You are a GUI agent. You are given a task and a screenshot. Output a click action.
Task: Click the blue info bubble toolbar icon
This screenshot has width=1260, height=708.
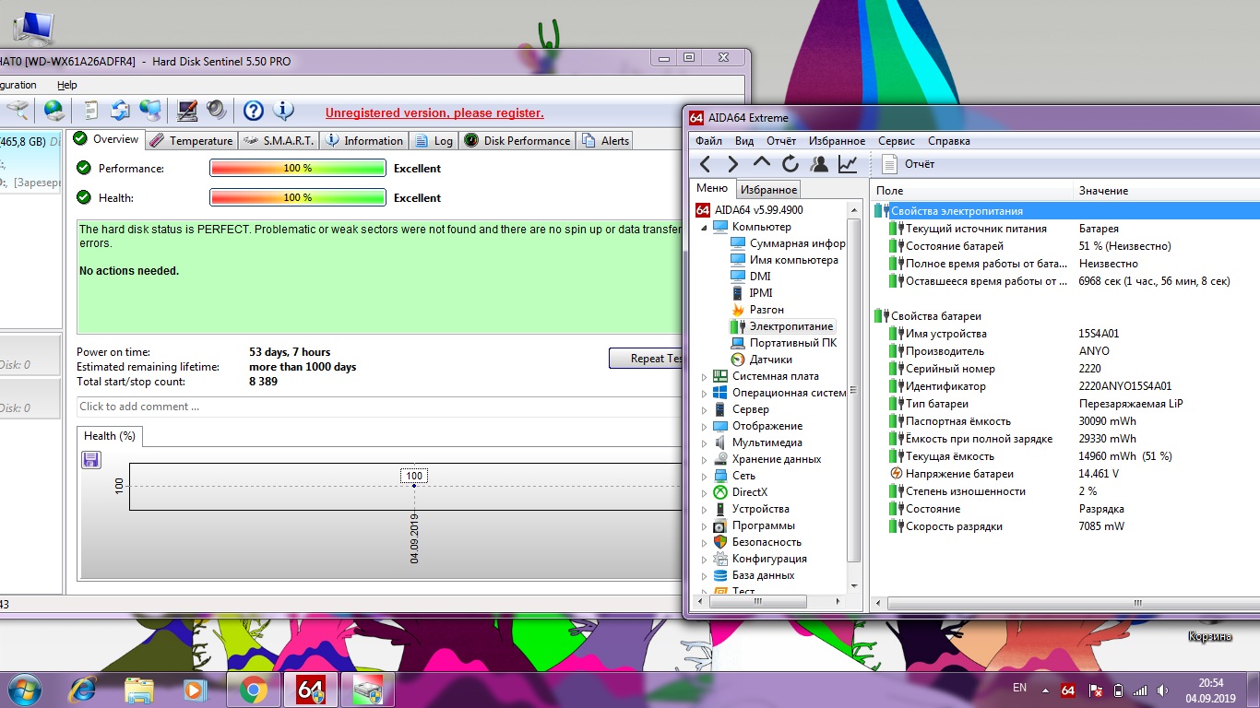[283, 111]
